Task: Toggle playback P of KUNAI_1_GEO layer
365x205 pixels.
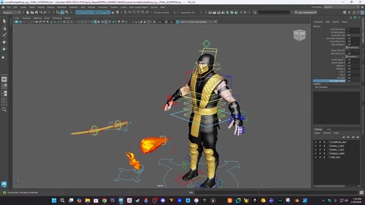Action: coord(320,150)
